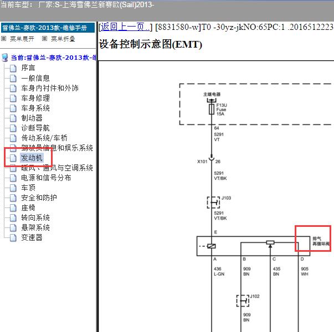Click the page icon beside 车身内衬件和外饰
Image resolution: width=334 pixels, height=332 pixels.
[x=13, y=89]
